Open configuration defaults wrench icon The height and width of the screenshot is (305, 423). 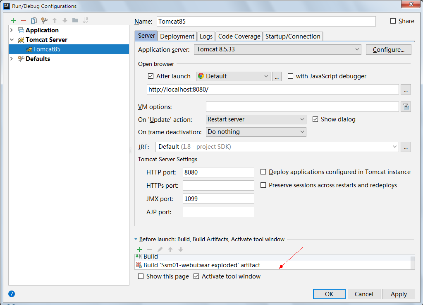tap(44, 20)
